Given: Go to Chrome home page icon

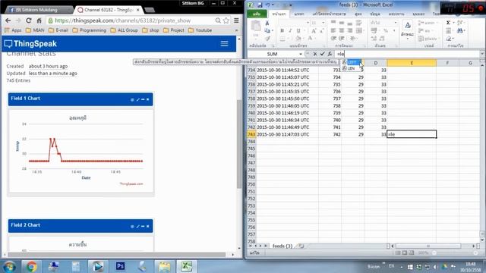Looking at the screenshot, I should coord(39,20).
